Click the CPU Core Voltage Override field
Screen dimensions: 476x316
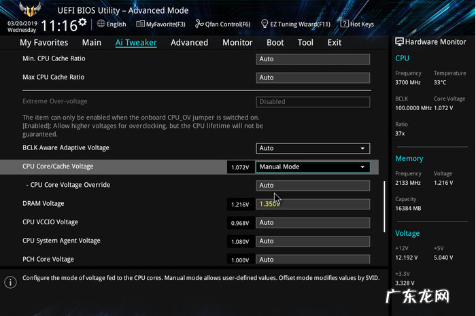tap(313, 186)
